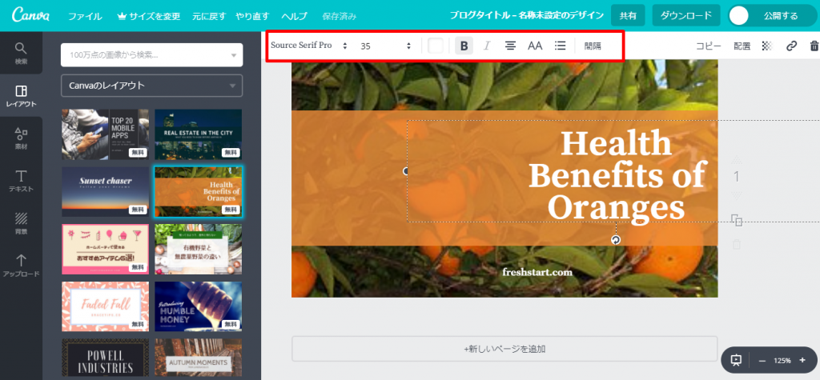This screenshot has height=380, width=820.
Task: Click +新しいページを追加 add page button
Action: click(504, 349)
